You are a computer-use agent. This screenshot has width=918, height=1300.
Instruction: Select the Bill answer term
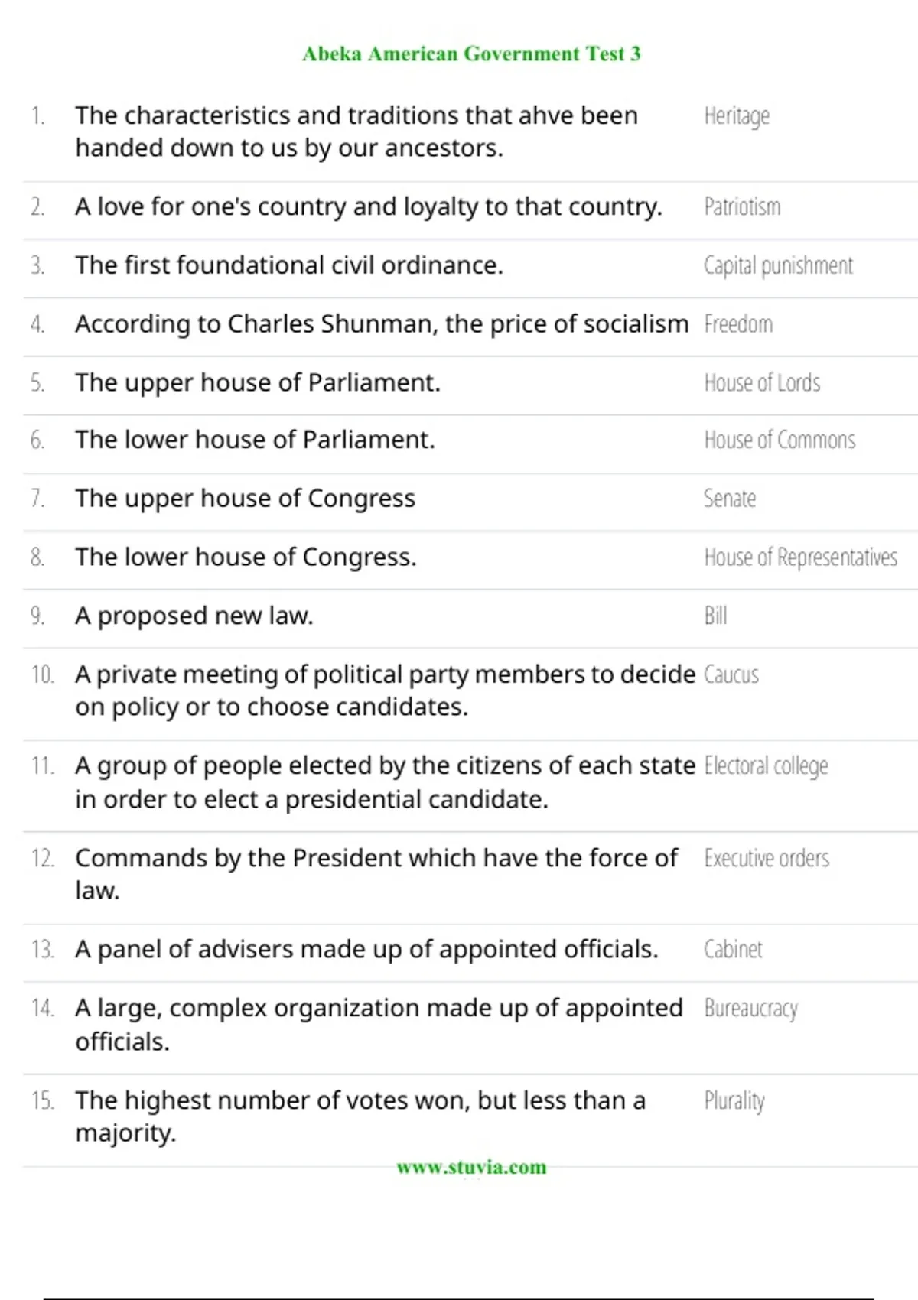pyautogui.click(x=715, y=616)
